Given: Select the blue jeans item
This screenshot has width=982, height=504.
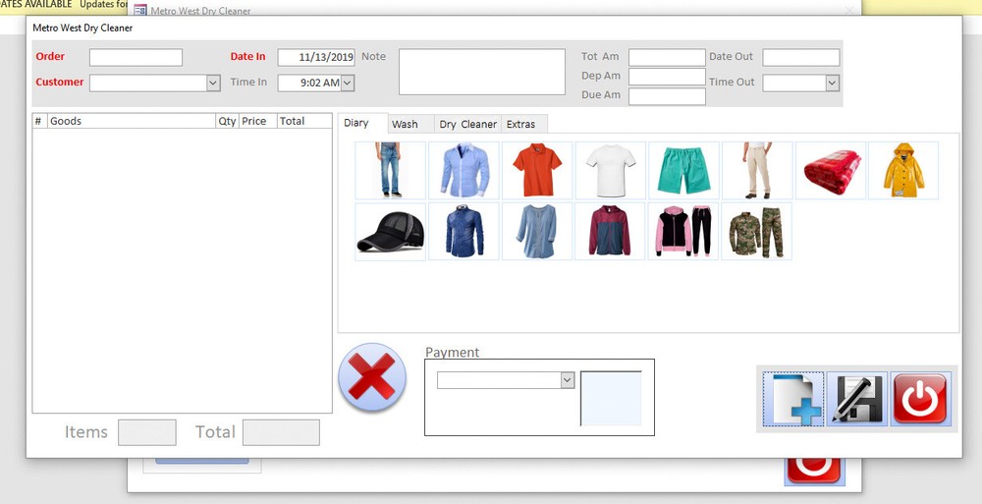Looking at the screenshot, I should click(390, 170).
